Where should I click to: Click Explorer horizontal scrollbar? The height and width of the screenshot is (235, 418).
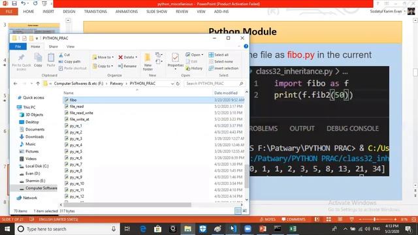127,204
